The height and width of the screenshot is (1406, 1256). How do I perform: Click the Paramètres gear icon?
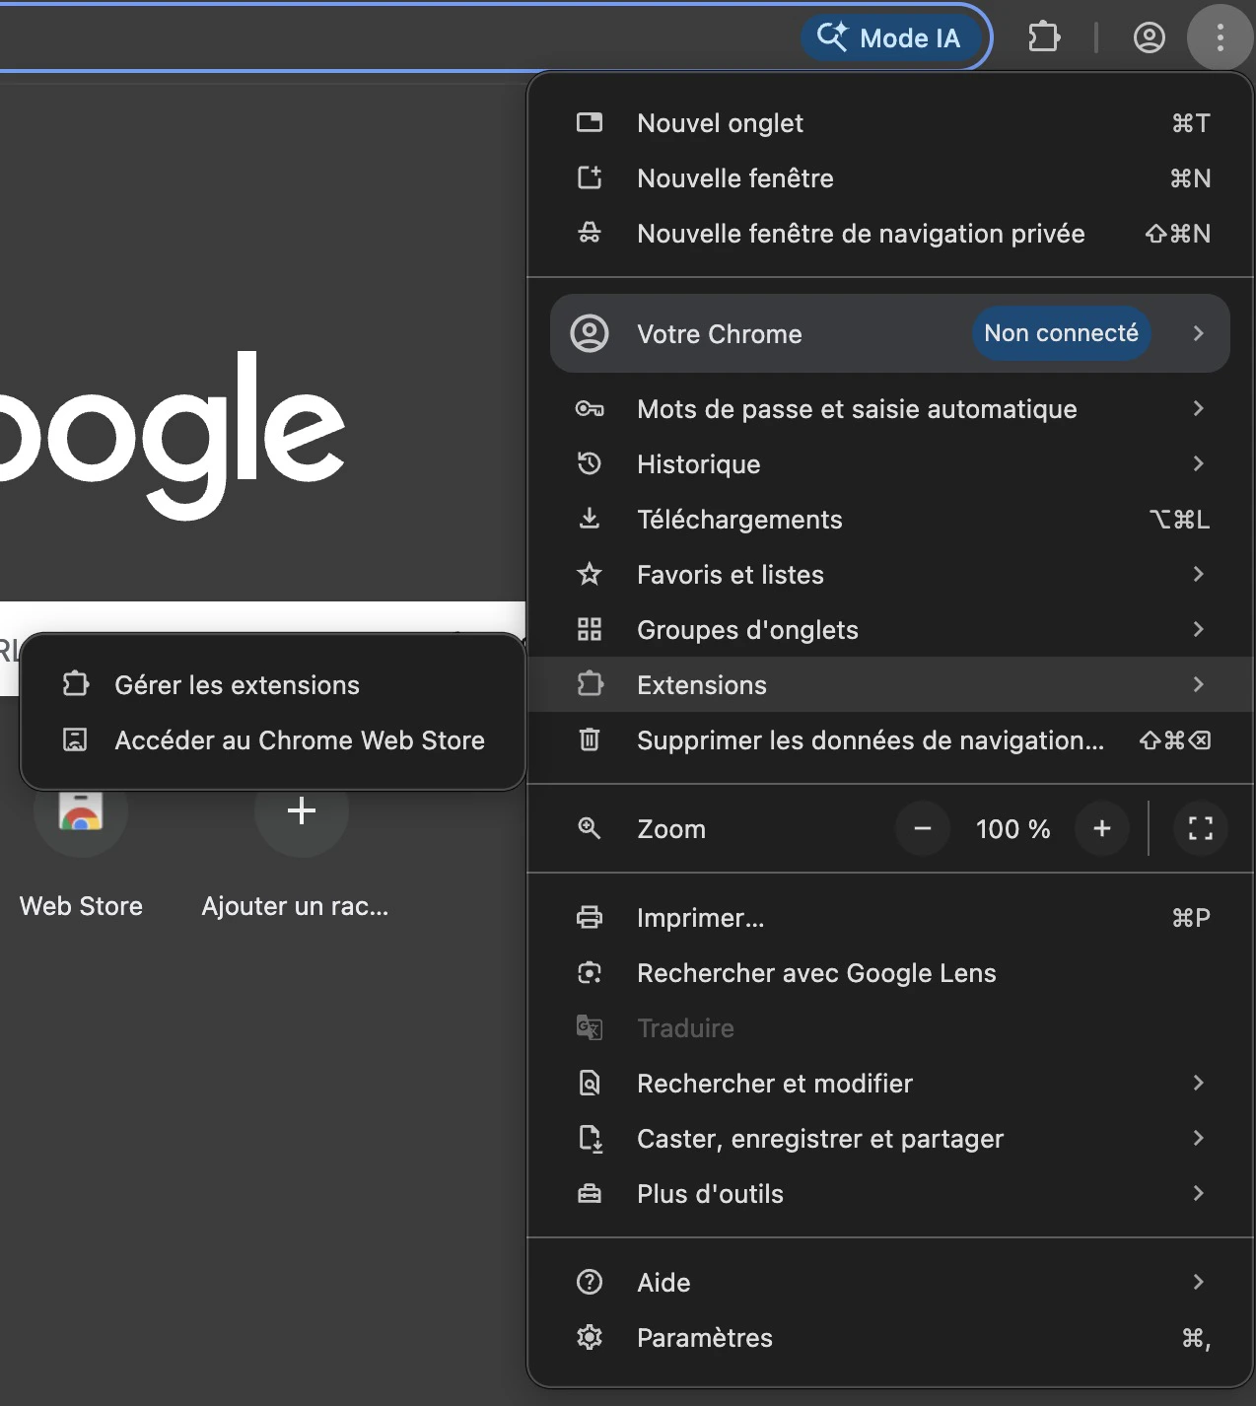coord(590,1337)
